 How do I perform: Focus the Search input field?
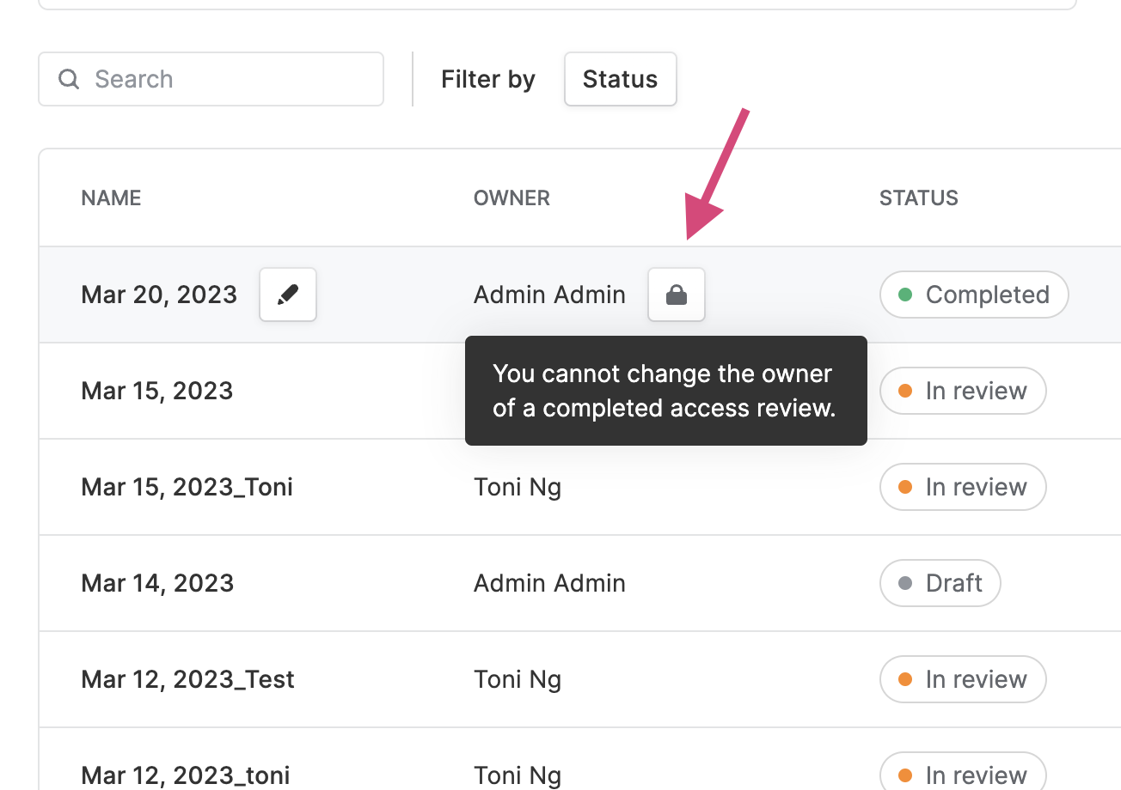pos(211,79)
